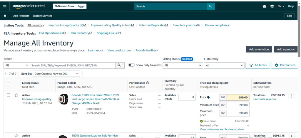Screen dimensions: 301x138
Task: Open the hamburger navigation menu
Action: pyautogui.click(x=5, y=6)
